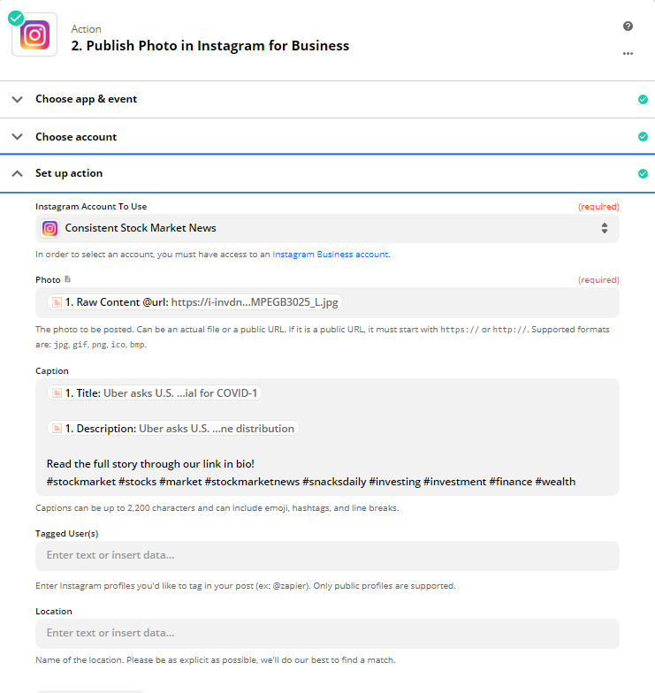Click into the Tagged User(s) input field

[327, 555]
